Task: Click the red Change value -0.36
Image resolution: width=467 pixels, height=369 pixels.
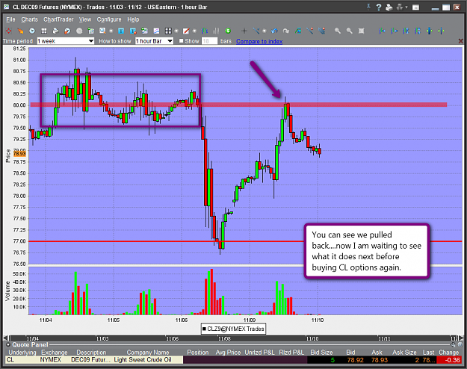Action: [449, 360]
